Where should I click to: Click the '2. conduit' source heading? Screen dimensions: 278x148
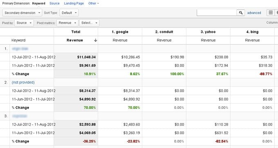coord(164,32)
